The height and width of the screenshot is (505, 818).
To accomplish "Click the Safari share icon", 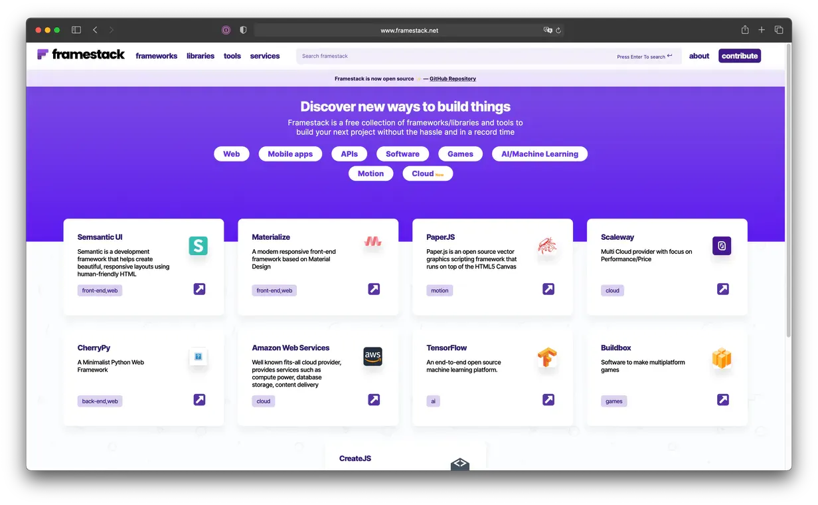I will pos(745,30).
